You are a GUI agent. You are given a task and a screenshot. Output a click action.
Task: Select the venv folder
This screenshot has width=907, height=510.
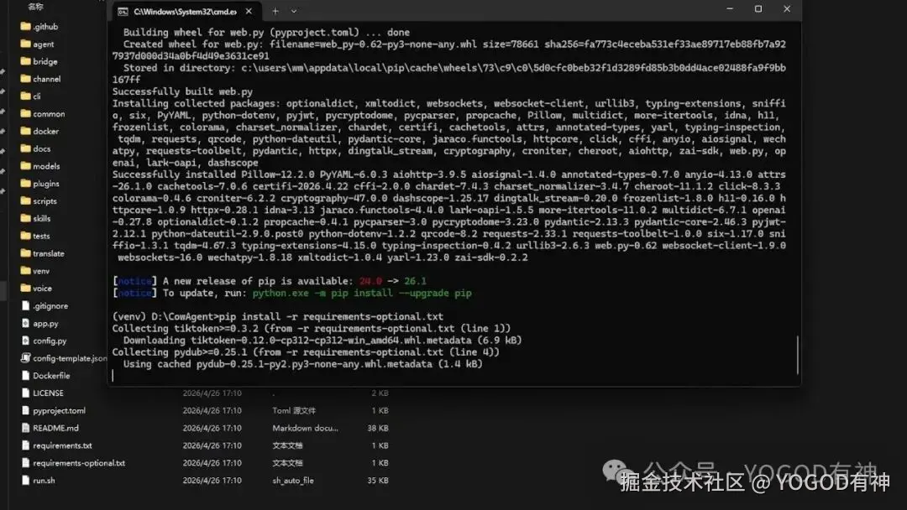(x=41, y=271)
